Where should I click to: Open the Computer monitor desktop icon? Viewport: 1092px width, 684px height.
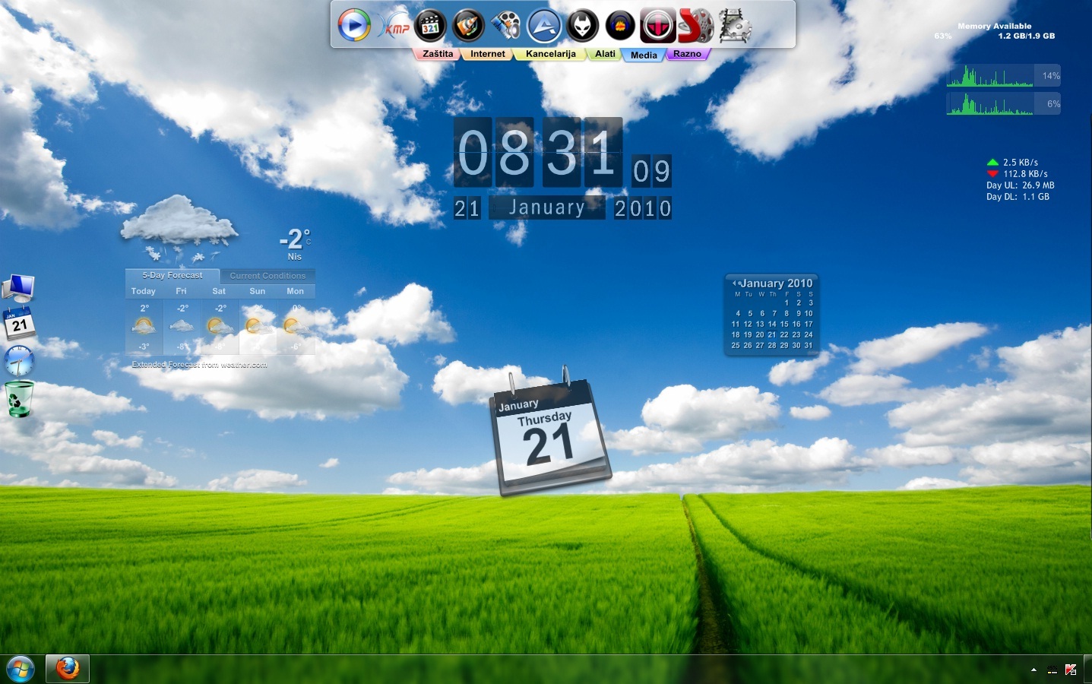click(x=18, y=288)
